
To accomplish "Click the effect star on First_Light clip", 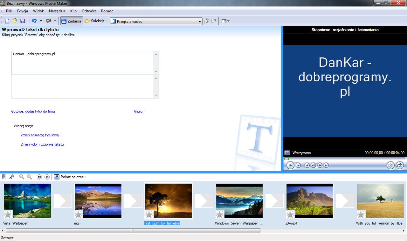I will pyautogui.click(x=149, y=214).
